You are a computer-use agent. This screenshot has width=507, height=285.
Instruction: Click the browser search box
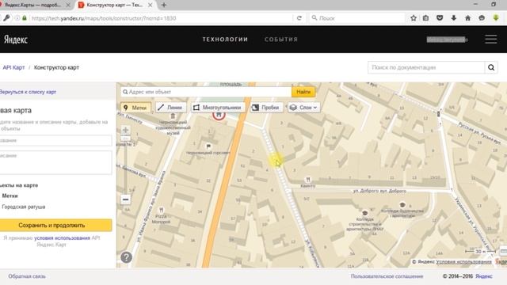point(357,18)
